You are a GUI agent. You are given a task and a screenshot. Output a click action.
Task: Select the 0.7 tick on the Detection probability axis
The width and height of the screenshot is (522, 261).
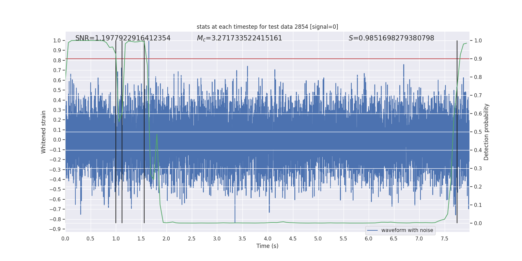(x=478, y=95)
